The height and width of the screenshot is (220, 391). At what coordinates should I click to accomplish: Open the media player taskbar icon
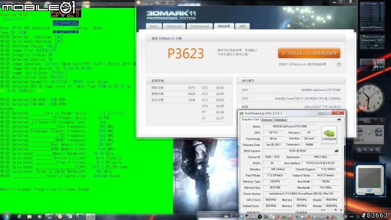(39, 216)
